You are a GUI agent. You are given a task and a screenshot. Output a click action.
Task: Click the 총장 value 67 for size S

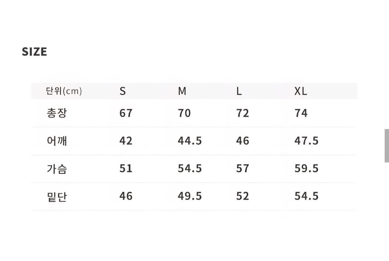(x=126, y=113)
